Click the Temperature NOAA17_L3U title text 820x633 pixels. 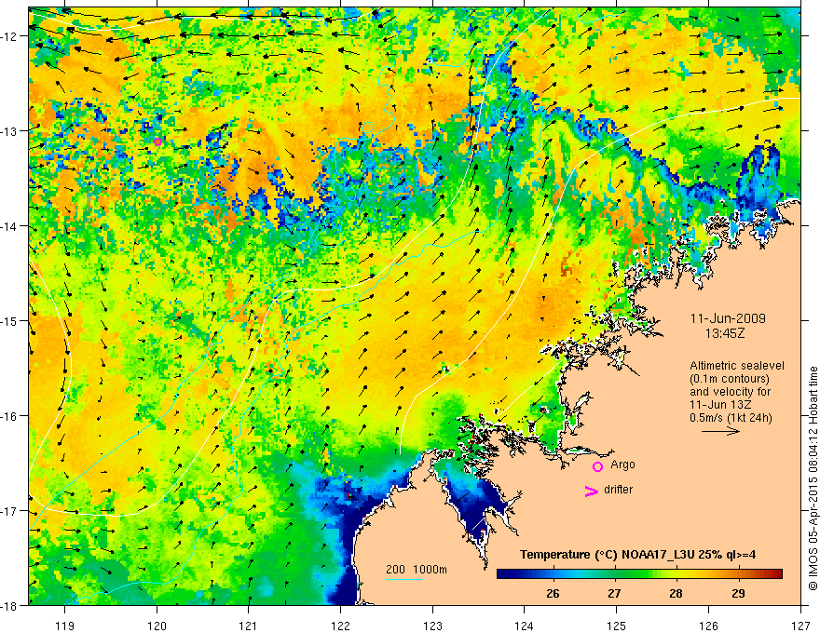click(637, 555)
